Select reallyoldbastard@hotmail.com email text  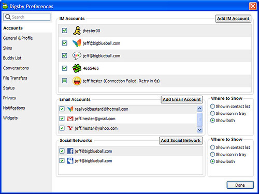(102, 109)
